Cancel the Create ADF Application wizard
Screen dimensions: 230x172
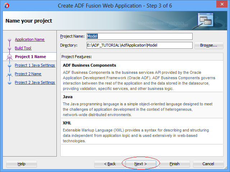tap(208, 164)
